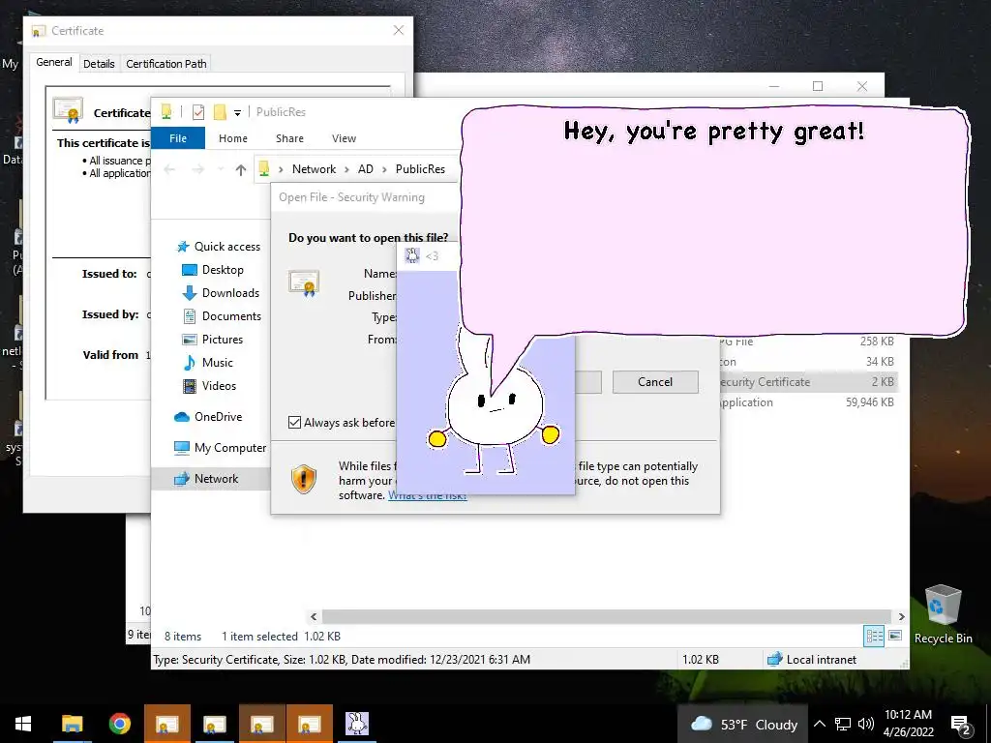The image size is (991, 743).
Task: Click the properties checkmark icon in PublicRes title bar
Action: [198, 112]
